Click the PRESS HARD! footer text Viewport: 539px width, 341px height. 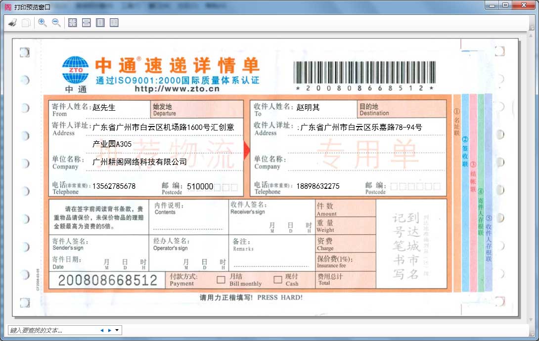[280, 298]
